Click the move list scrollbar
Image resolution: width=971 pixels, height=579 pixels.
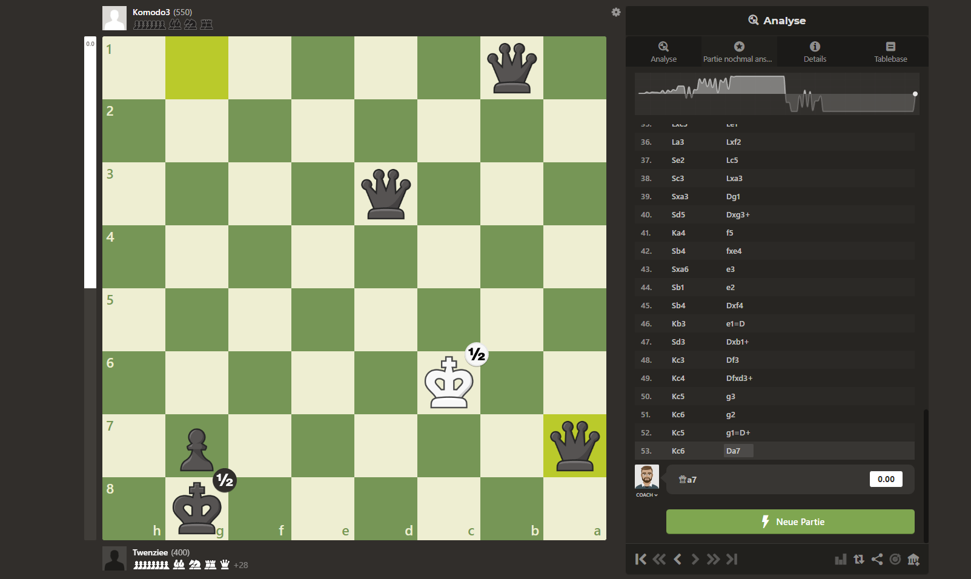(x=926, y=476)
